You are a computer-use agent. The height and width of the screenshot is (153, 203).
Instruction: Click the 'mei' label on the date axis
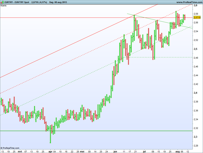point(82,152)
